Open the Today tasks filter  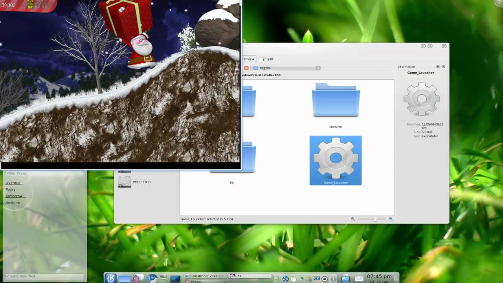pyautogui.click(x=11, y=189)
